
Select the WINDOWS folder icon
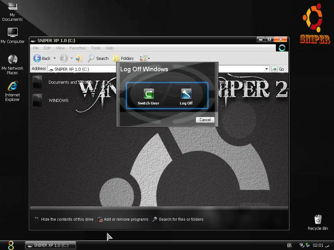(x=38, y=100)
